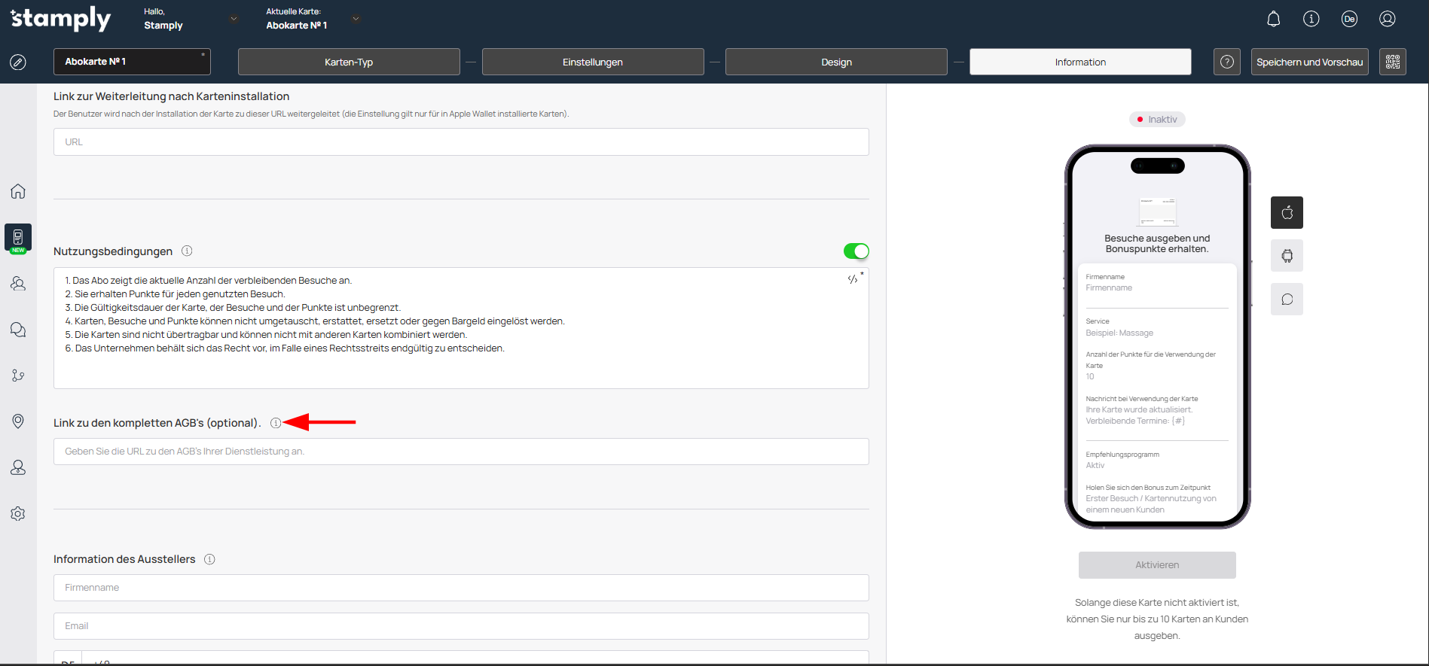Image resolution: width=1429 pixels, height=666 pixels.
Task: Open the Einstellungen tab
Action: click(592, 62)
